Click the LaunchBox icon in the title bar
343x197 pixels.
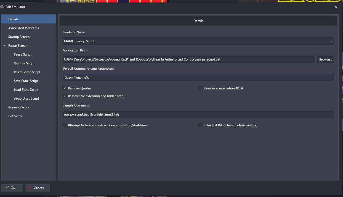2,7
